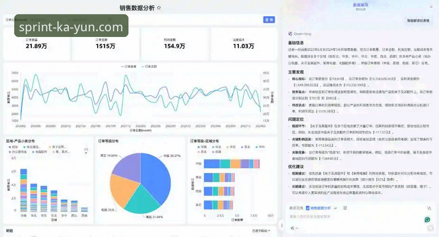
Task: Select the 21.89万 order quantity card
Action: 37,44
